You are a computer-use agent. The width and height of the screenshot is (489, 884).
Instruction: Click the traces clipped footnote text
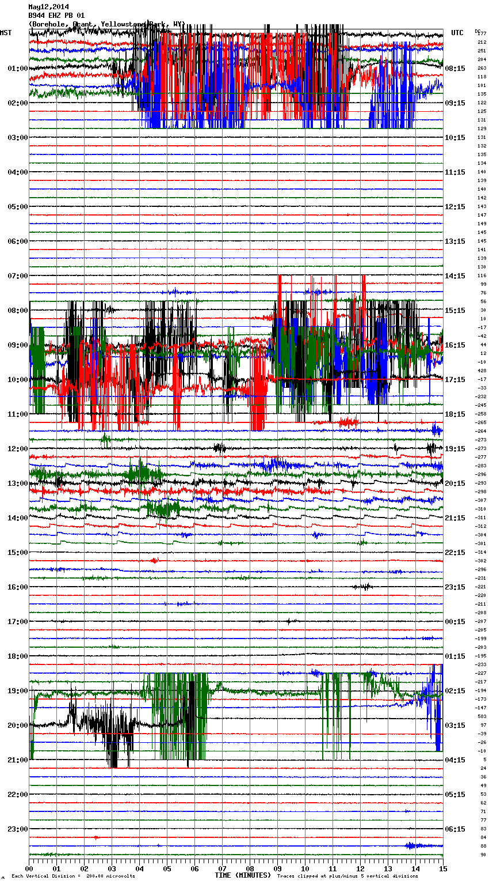click(x=347, y=877)
